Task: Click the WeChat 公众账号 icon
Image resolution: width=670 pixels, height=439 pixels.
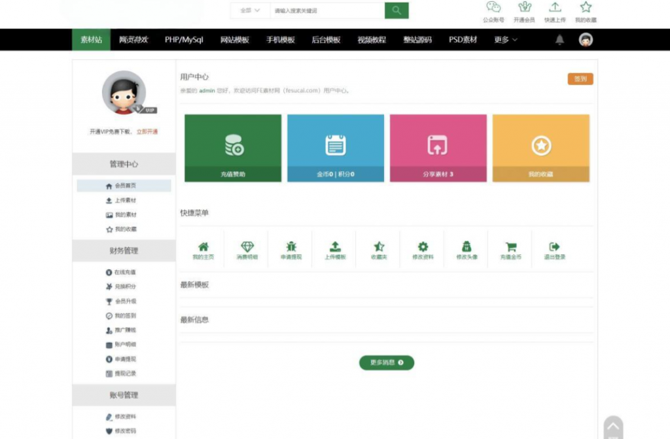Action: pos(493,8)
